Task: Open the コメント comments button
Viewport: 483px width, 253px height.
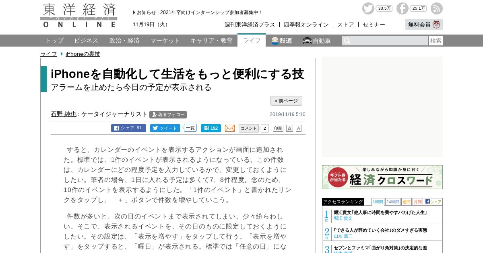Action: (x=249, y=128)
